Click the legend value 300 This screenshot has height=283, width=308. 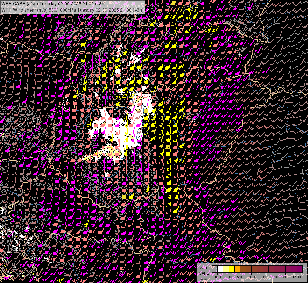(x=229, y=277)
